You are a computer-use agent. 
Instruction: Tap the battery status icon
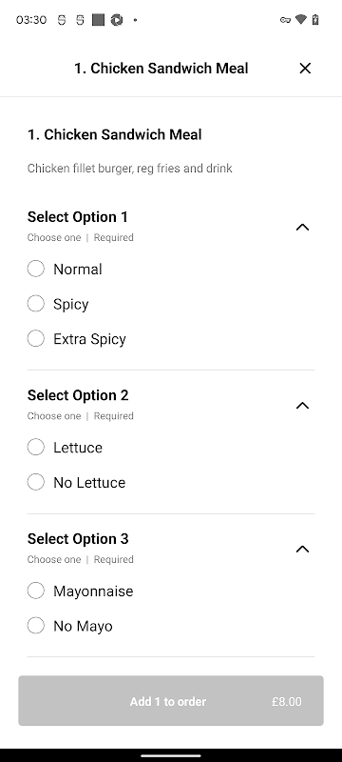(315, 19)
